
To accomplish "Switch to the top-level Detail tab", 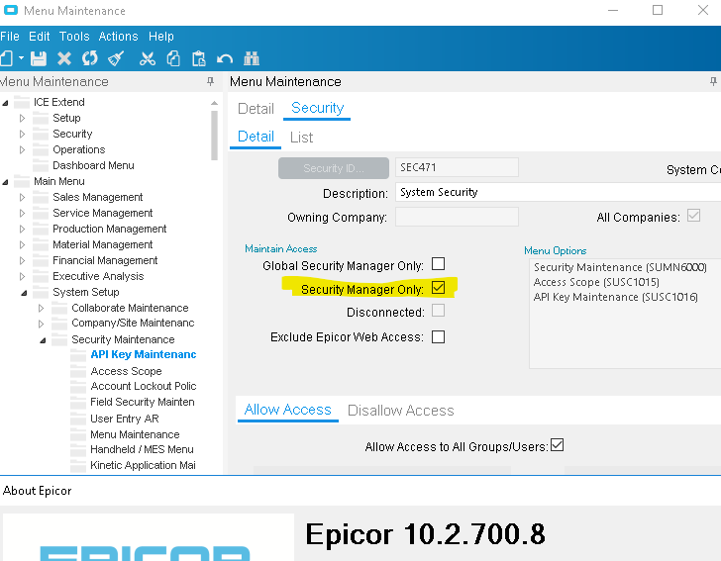I will pos(256,109).
